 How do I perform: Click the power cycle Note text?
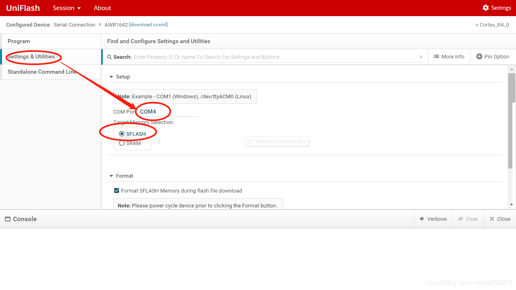click(198, 206)
